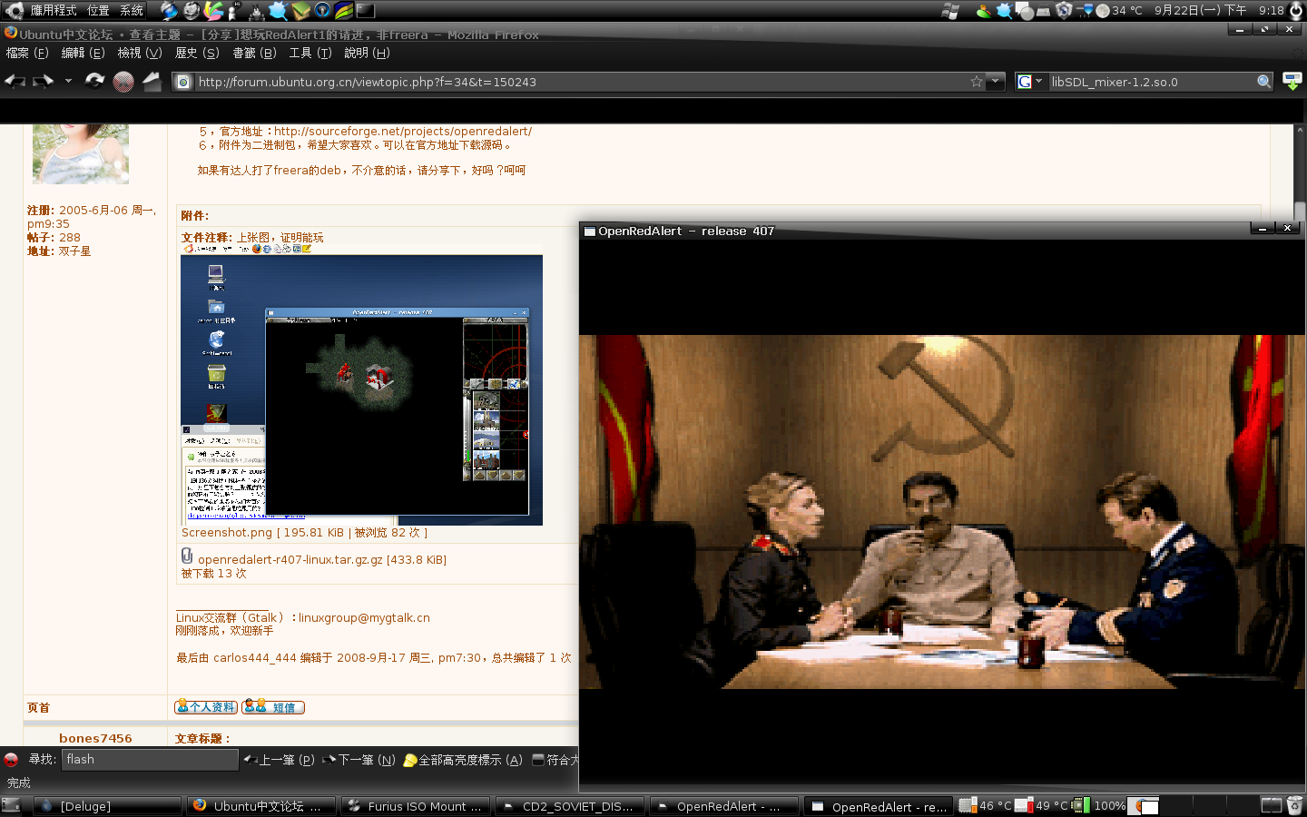Screen dimensions: 1307x817
Task: Open the 檔案 (F) menu
Action: pos(27,53)
